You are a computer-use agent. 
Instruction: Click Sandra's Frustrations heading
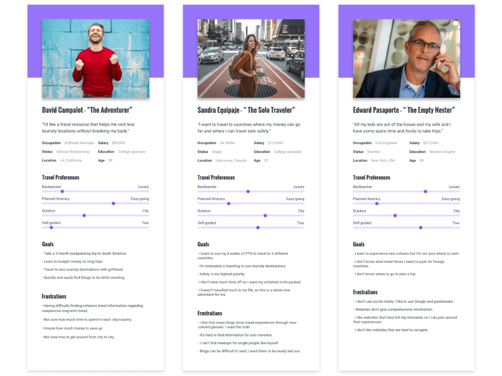pyautogui.click(x=210, y=313)
